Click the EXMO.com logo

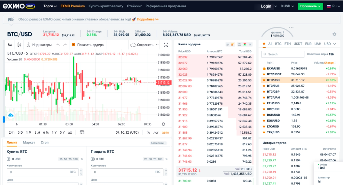[19, 6]
